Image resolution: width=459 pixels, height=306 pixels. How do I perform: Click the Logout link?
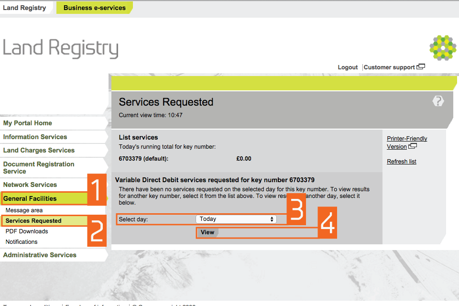click(x=348, y=67)
